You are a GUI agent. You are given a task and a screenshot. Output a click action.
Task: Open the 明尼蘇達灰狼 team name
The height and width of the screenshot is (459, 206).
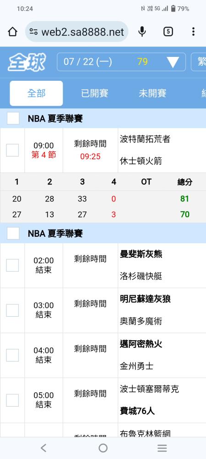(145, 299)
